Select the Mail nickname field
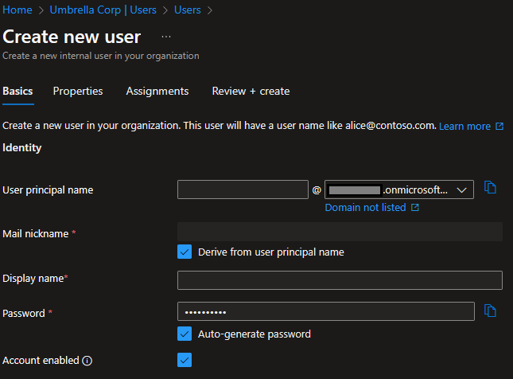This screenshot has height=379, width=513. [x=340, y=232]
